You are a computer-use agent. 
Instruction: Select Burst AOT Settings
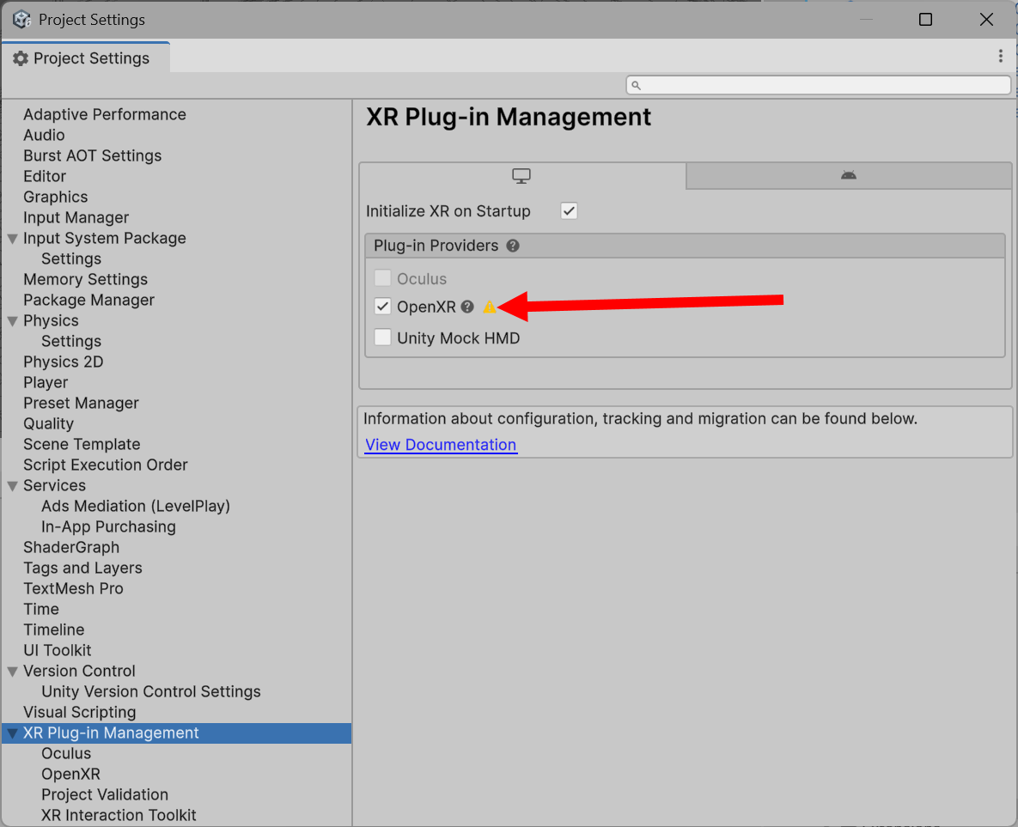coord(92,155)
